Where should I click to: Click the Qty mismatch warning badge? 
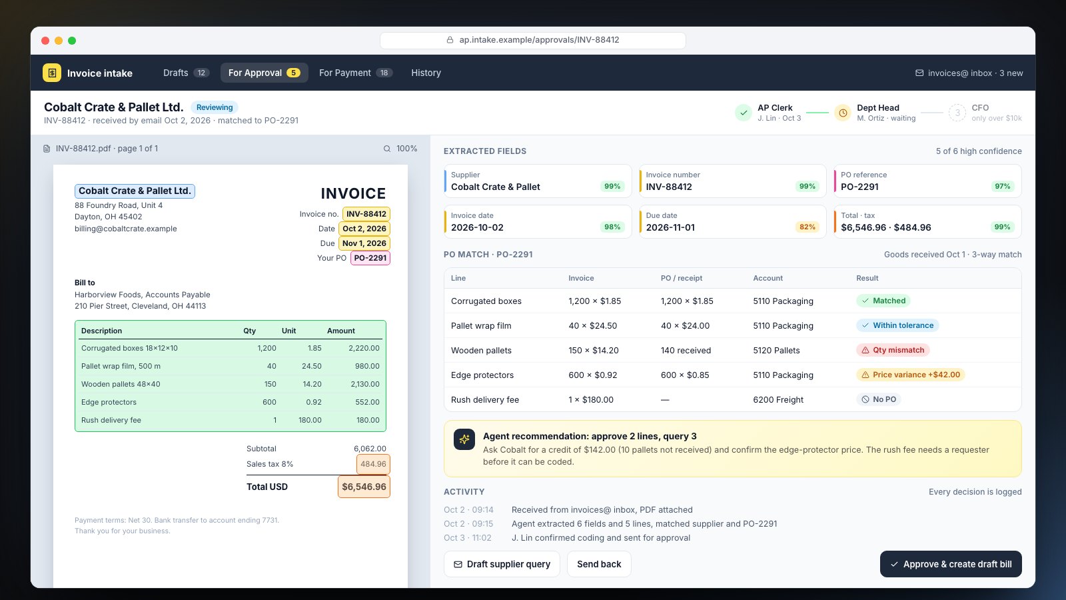click(x=893, y=350)
